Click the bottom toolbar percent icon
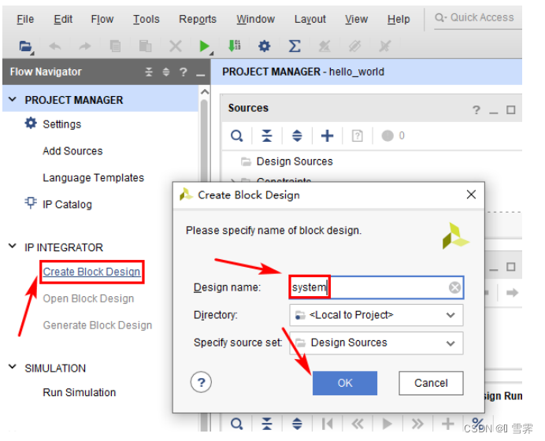Viewport: 545px width, 441px height. [x=478, y=423]
